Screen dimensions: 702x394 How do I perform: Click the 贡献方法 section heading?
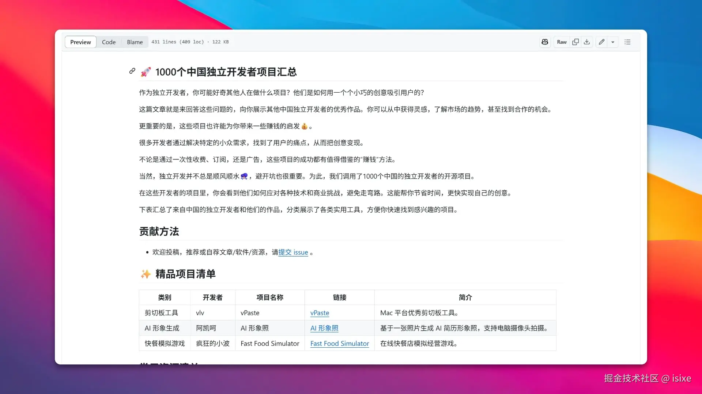click(x=159, y=231)
